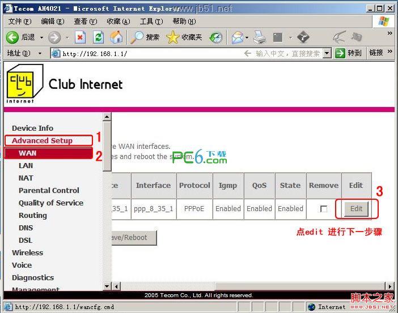Open the 收藏(A) menu
Screen dimensions: 398x313
tap(118, 22)
